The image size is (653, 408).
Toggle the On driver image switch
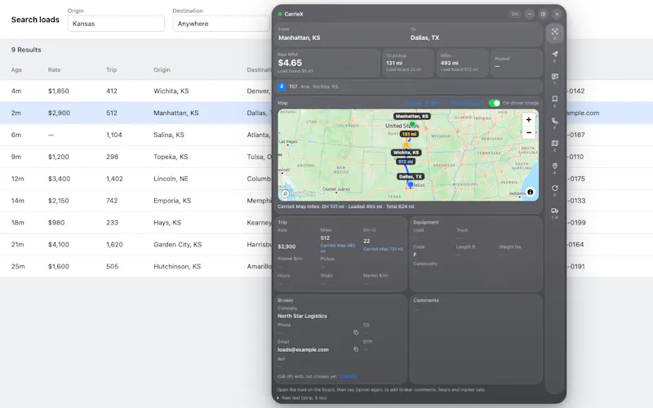pyautogui.click(x=495, y=103)
